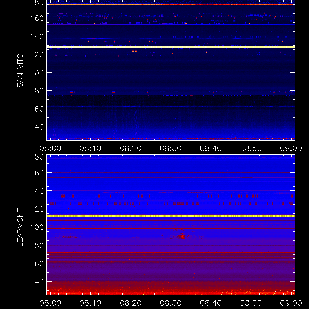Click Learmonth panel's 08:50 time label

coord(251,303)
